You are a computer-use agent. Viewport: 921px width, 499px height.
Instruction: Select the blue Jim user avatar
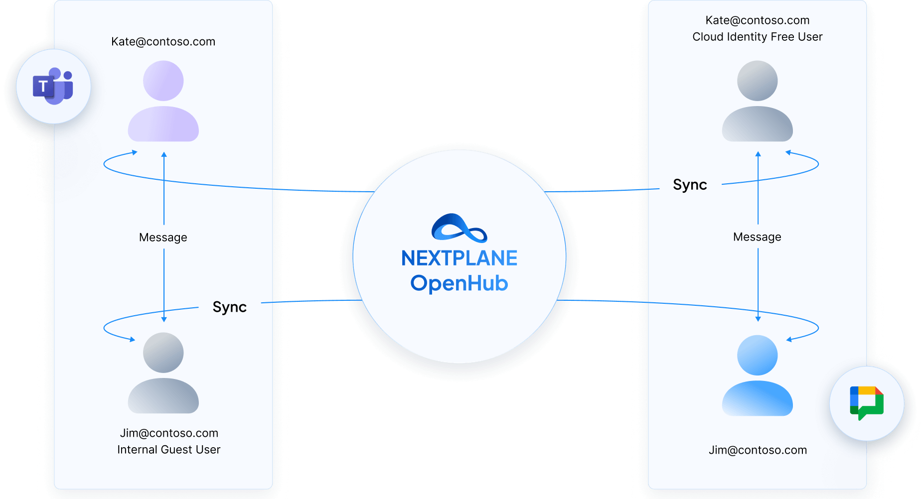(758, 375)
